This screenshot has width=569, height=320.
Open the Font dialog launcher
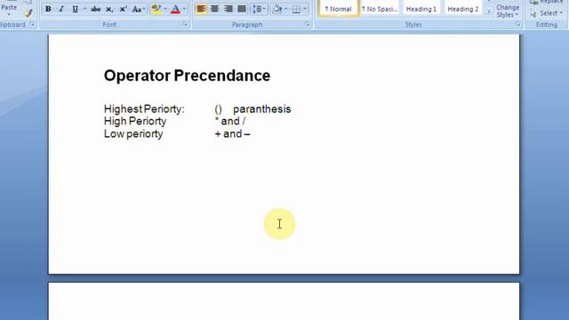pos(185,24)
